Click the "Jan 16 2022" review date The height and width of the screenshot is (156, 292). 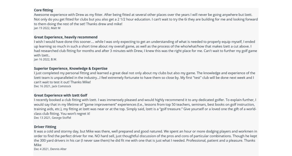click(41, 60)
